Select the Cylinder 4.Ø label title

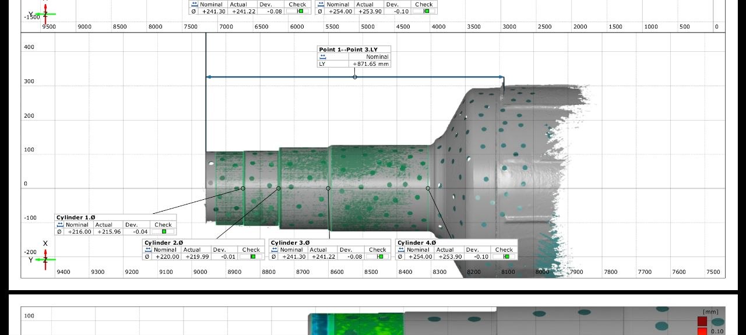click(x=417, y=242)
